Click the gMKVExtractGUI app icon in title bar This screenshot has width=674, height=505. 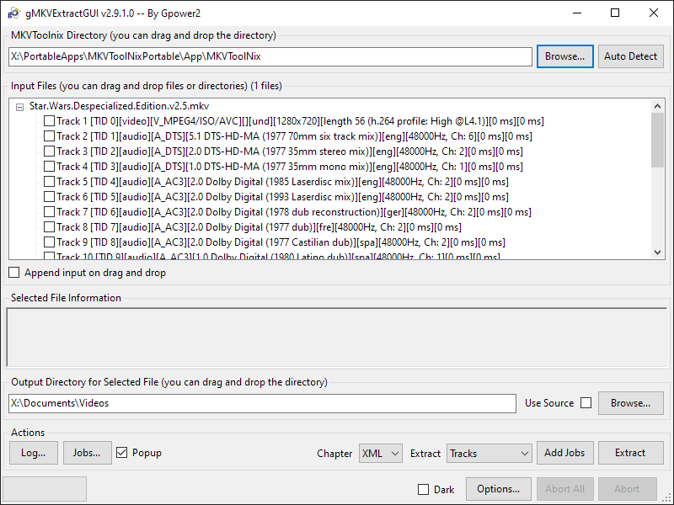(x=13, y=13)
